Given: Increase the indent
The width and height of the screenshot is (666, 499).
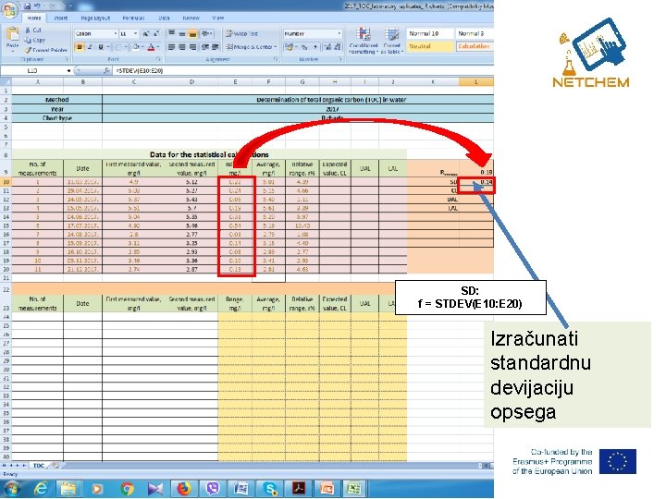Looking at the screenshot, I should tap(216, 47).
